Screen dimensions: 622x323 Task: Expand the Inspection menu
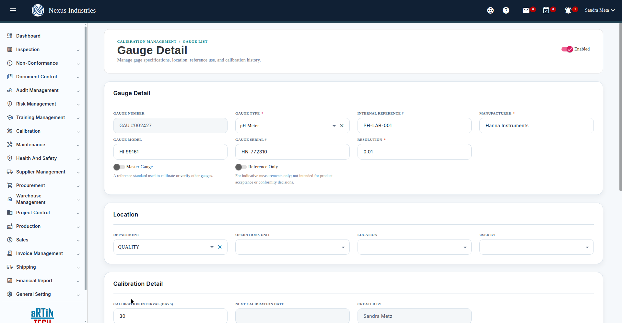tap(43, 50)
